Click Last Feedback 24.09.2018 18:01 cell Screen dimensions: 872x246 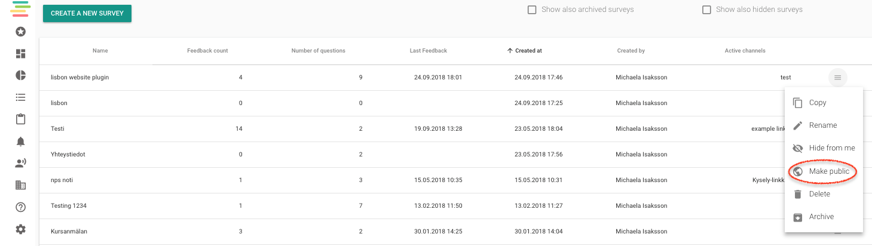point(438,78)
